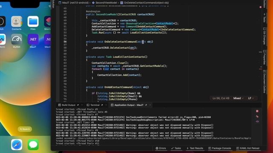The image size is (273, 153).
Task: Open the Toolbox side pad
Action: point(264,3)
